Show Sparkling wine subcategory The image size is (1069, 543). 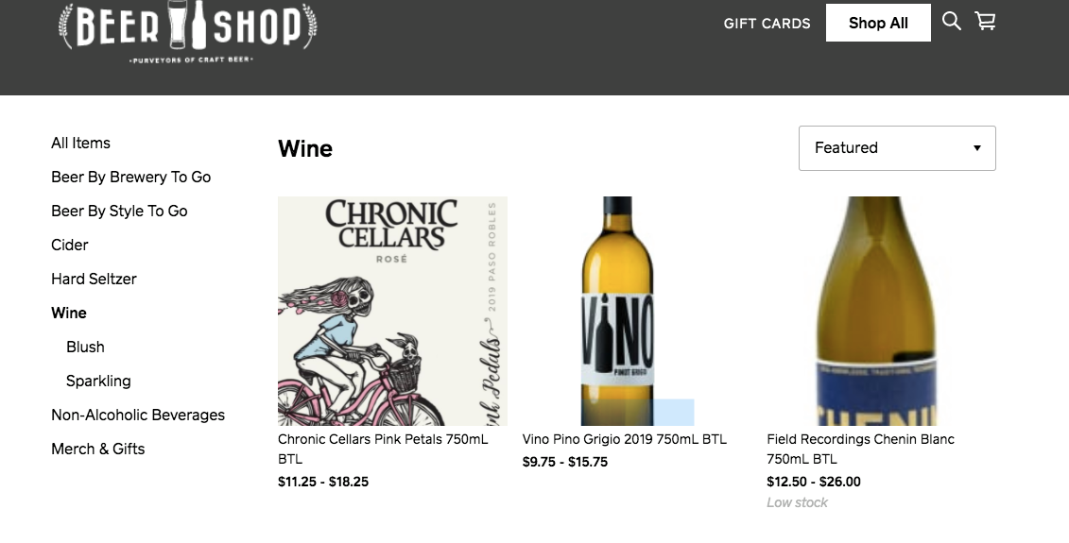pyautogui.click(x=98, y=381)
